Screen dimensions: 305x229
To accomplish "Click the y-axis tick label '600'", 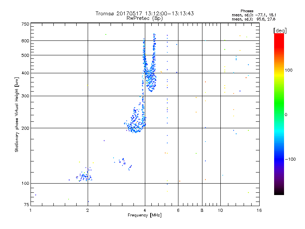I will tap(25, 41).
